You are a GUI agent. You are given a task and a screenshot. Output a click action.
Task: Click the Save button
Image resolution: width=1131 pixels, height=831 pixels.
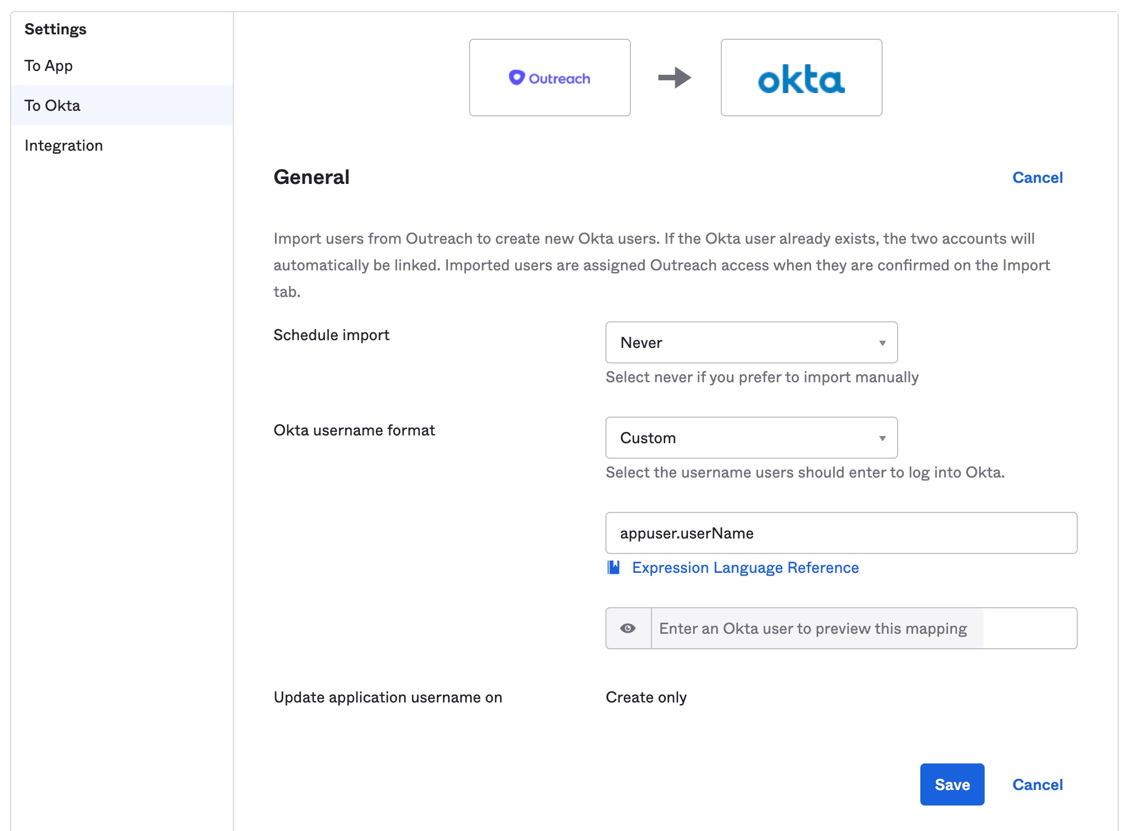(952, 784)
